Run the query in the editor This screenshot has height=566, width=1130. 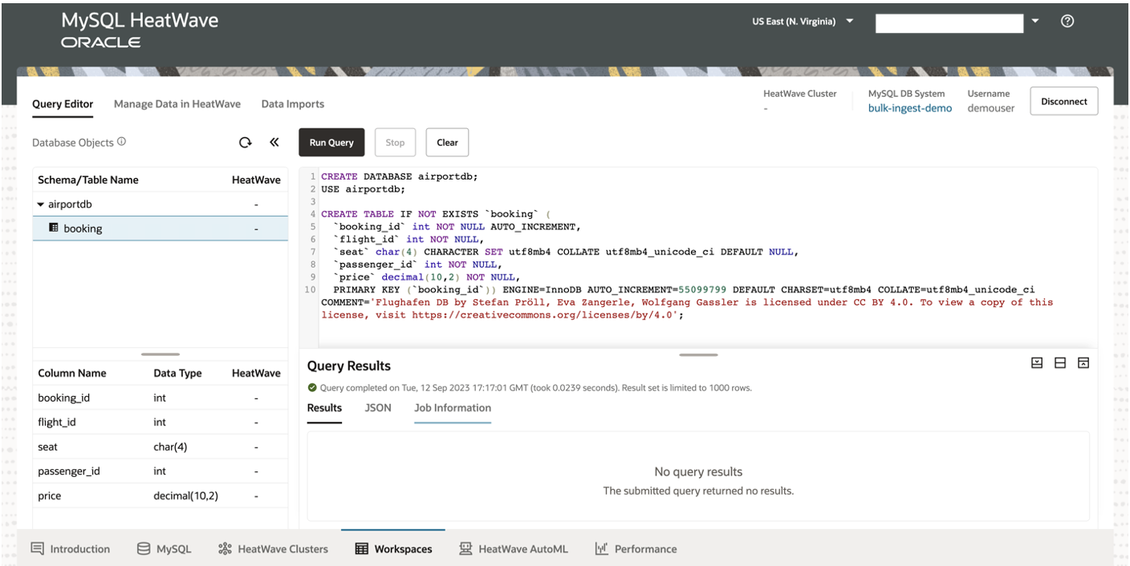tap(331, 142)
